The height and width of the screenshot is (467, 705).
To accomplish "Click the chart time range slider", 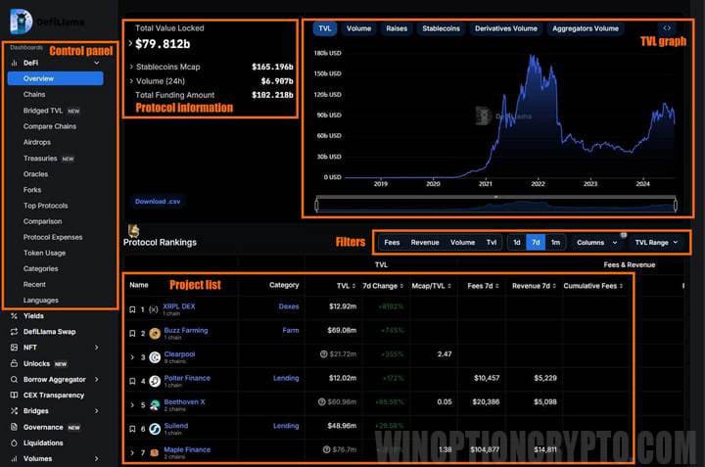I will (494, 205).
